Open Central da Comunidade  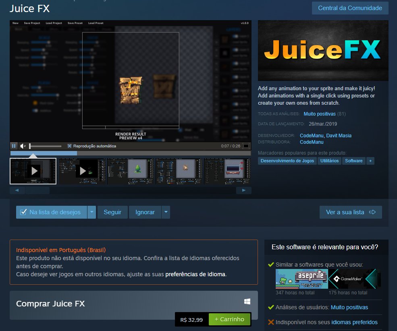(x=350, y=8)
